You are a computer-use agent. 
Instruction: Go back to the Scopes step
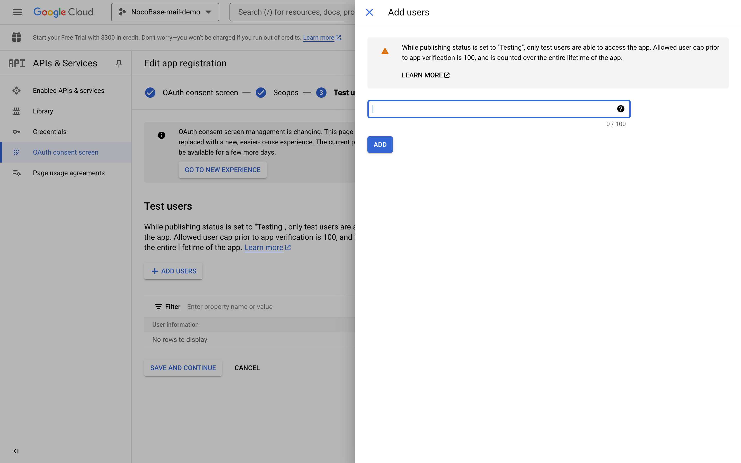pyautogui.click(x=285, y=93)
